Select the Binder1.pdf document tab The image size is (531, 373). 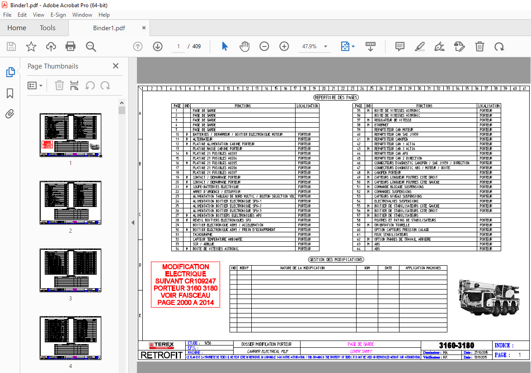pyautogui.click(x=109, y=28)
